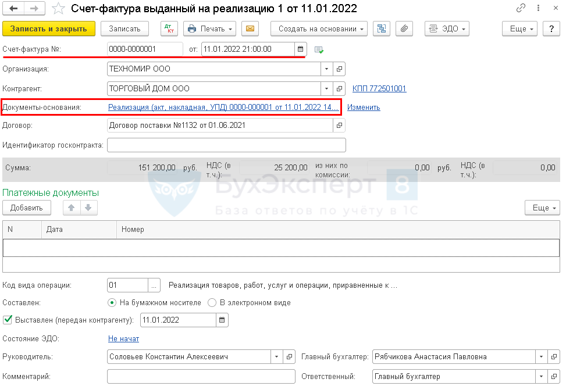Select the На бумажном носителе radio button
This screenshot has height=386, width=566.
tap(112, 303)
